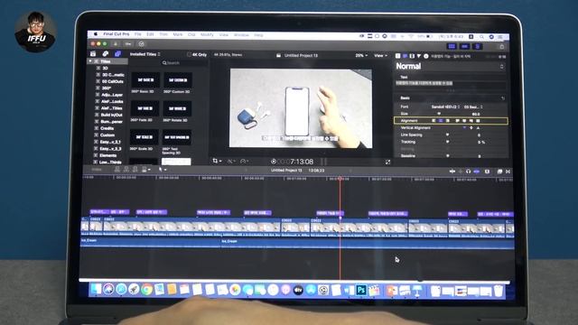Open the transitions browser icon

[508, 172]
